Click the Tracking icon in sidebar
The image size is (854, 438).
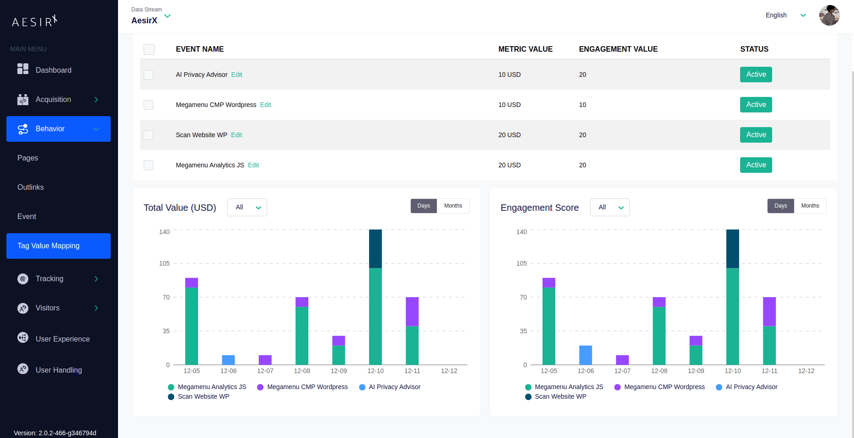(x=22, y=278)
